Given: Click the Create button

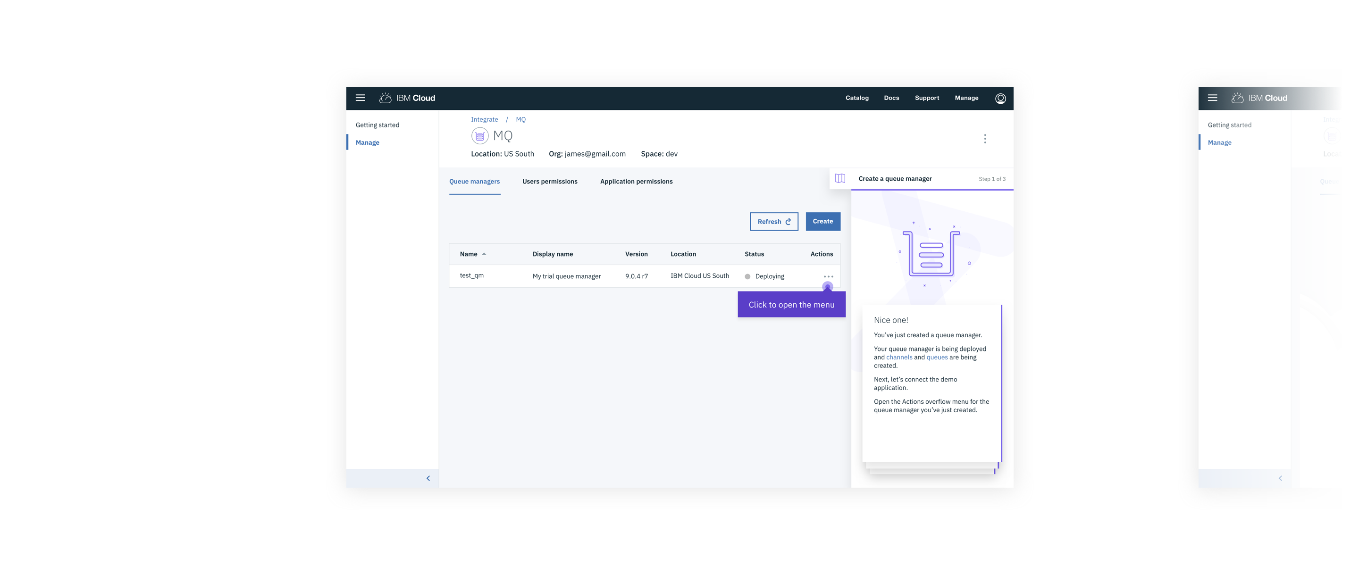Looking at the screenshot, I should coord(822,221).
